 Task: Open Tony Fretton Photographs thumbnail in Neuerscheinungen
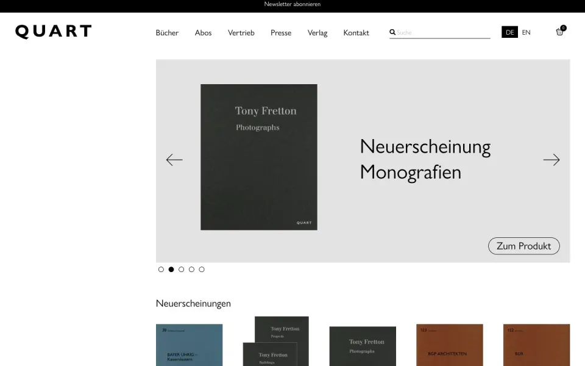click(x=363, y=346)
